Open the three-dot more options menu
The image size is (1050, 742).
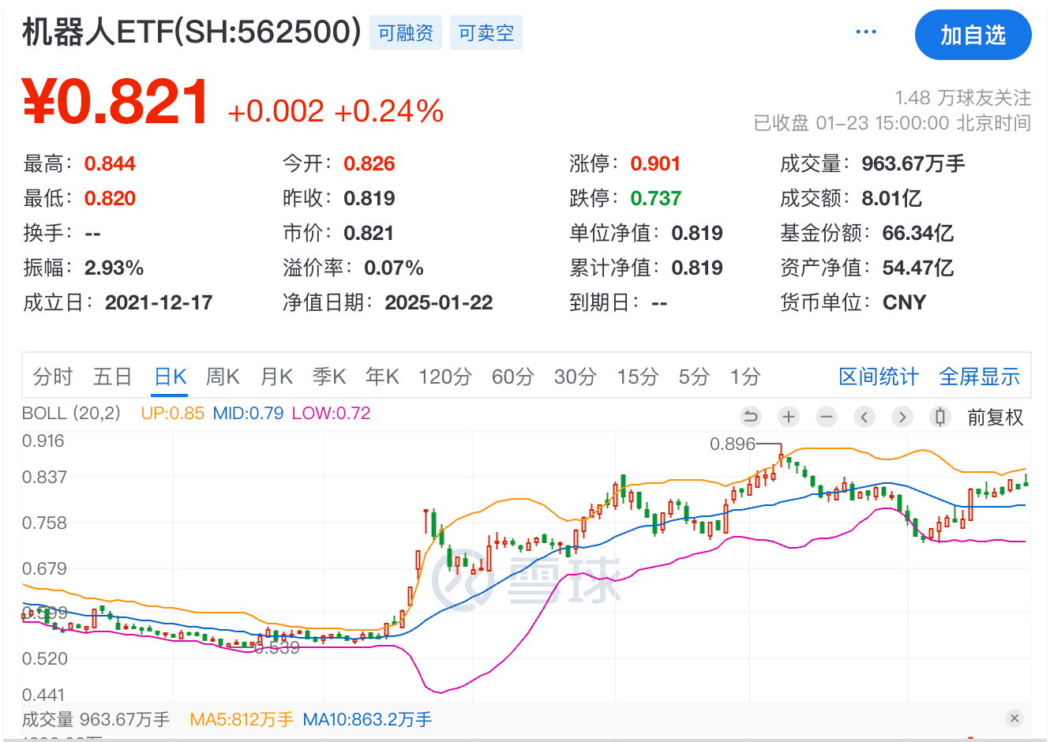(x=866, y=32)
